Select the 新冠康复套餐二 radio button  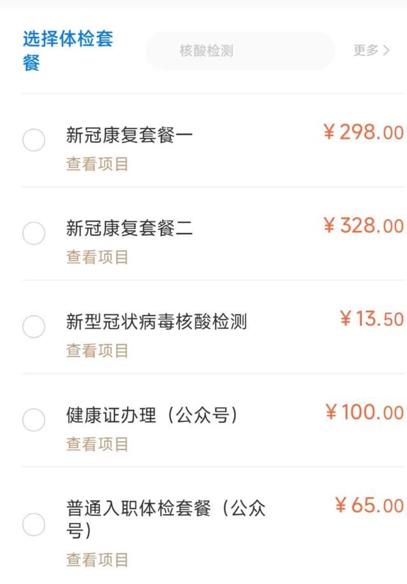pos(34,233)
